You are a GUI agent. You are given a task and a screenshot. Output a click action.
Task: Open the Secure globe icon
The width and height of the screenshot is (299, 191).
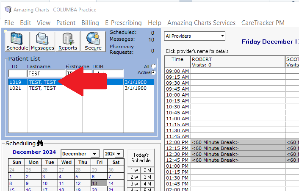tap(93, 42)
